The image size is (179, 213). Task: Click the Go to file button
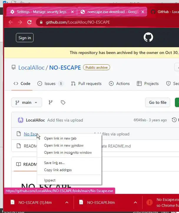point(158,102)
